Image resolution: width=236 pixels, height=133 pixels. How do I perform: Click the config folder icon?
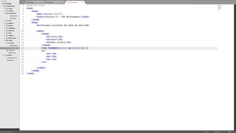pyautogui.click(x=7, y=11)
